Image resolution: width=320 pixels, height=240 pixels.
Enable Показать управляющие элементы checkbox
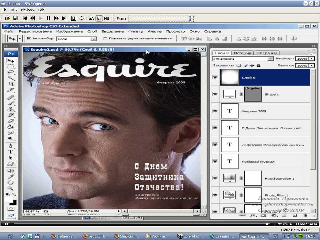coord(105,38)
